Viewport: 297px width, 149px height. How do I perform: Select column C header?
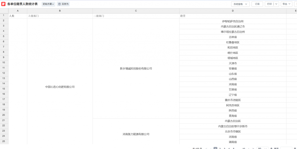tap(136, 11)
